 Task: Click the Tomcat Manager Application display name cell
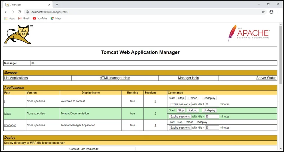pos(91,125)
